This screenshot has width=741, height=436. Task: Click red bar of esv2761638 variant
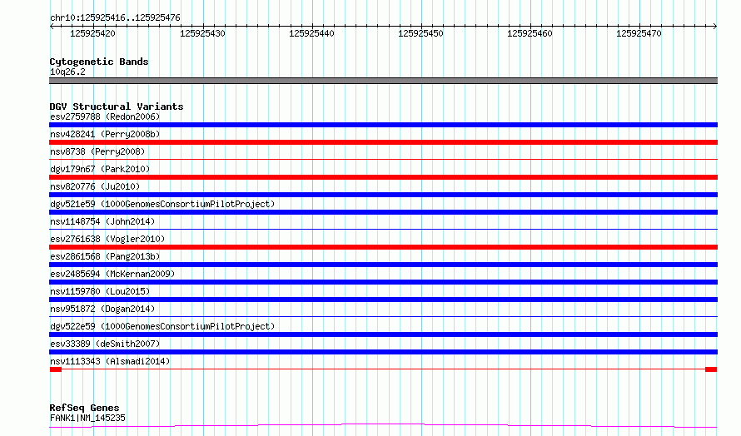(x=383, y=247)
